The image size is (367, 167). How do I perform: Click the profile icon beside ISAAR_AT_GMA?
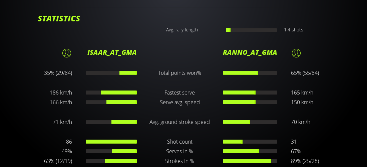[x=67, y=53]
